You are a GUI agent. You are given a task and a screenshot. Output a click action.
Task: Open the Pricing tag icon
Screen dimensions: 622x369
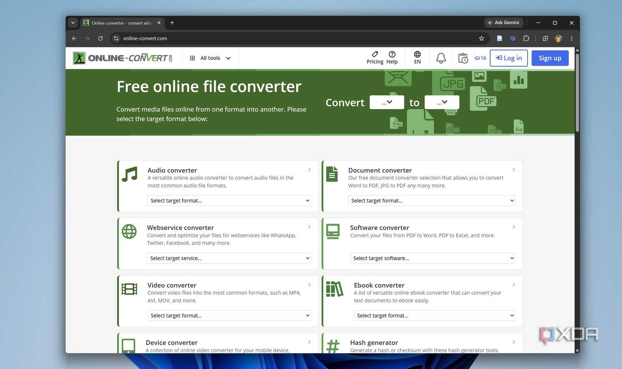coord(375,54)
